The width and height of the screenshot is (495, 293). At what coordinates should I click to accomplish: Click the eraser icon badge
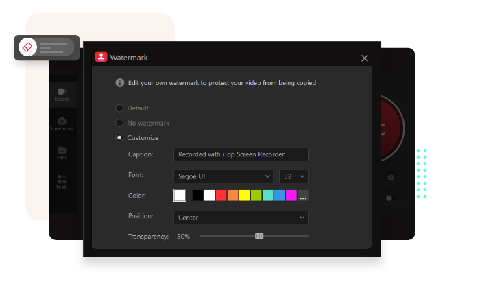click(28, 47)
